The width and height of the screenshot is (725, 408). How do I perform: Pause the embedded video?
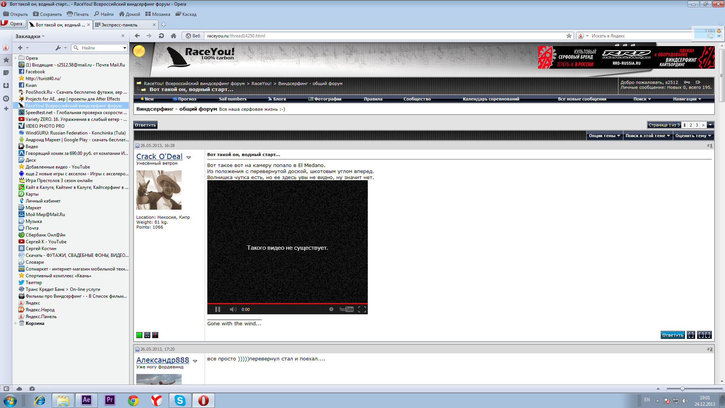[x=217, y=309]
